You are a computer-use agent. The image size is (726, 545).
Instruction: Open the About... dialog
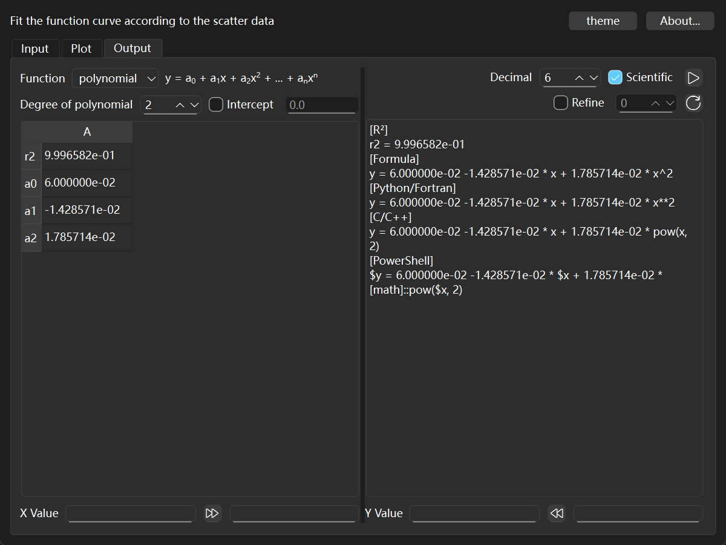coord(680,21)
